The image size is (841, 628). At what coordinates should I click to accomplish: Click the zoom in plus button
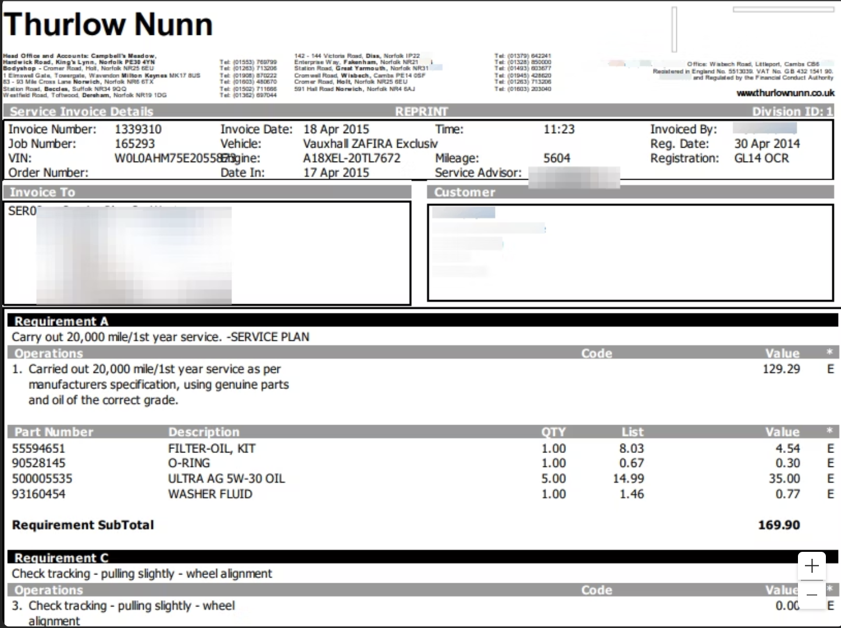pyautogui.click(x=812, y=566)
